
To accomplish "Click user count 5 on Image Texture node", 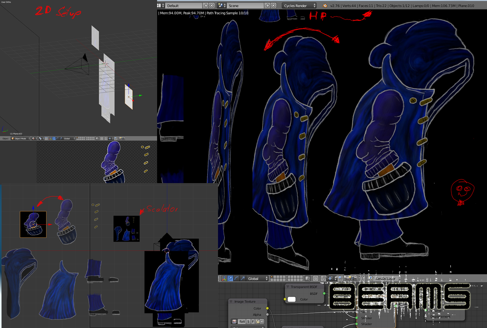I will (x=248, y=322).
